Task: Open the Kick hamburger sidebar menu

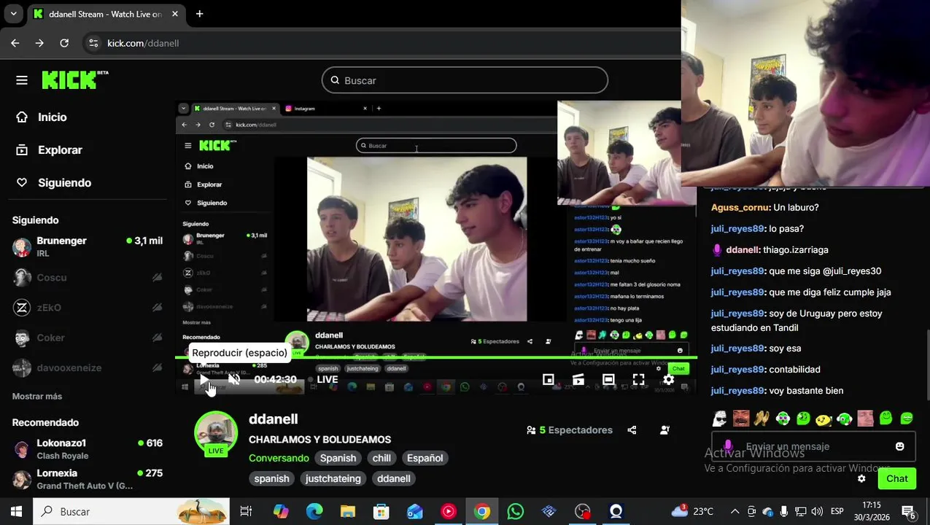Action: coord(22,80)
